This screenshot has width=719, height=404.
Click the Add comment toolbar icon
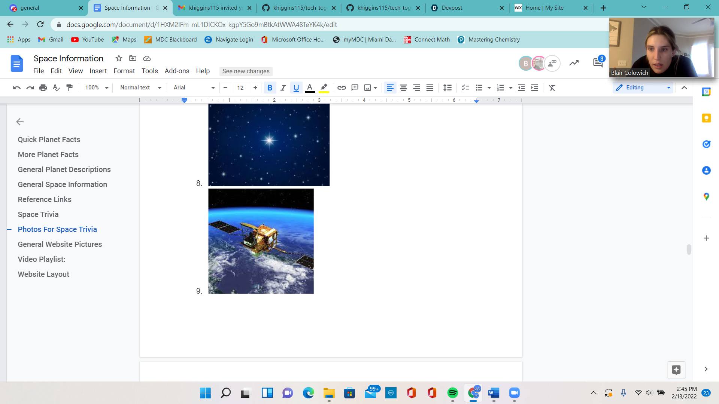[x=355, y=88]
